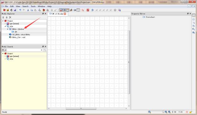
Task: Expand AOs node in Model Search
Action: point(5,59)
